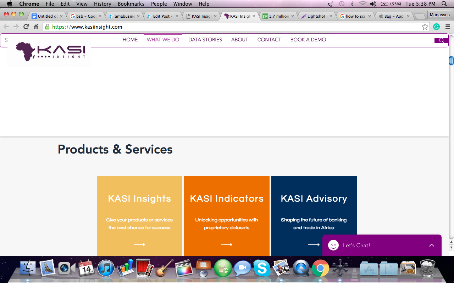
Task: Click the Bluetooth menu bar icon
Action: [x=352, y=4]
